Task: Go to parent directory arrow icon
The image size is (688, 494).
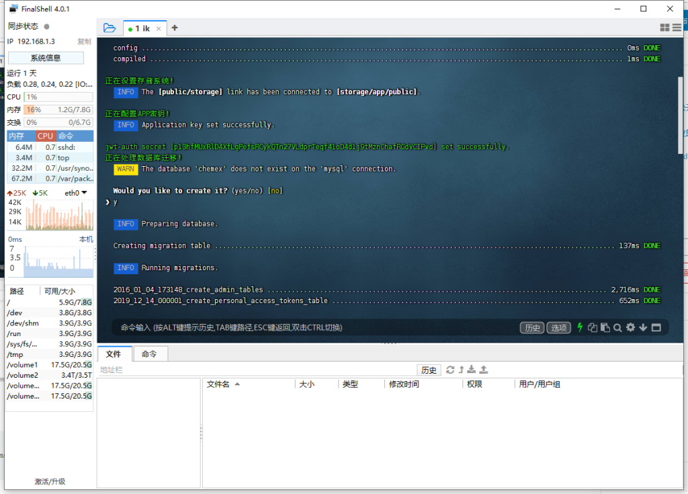Action: (x=461, y=370)
